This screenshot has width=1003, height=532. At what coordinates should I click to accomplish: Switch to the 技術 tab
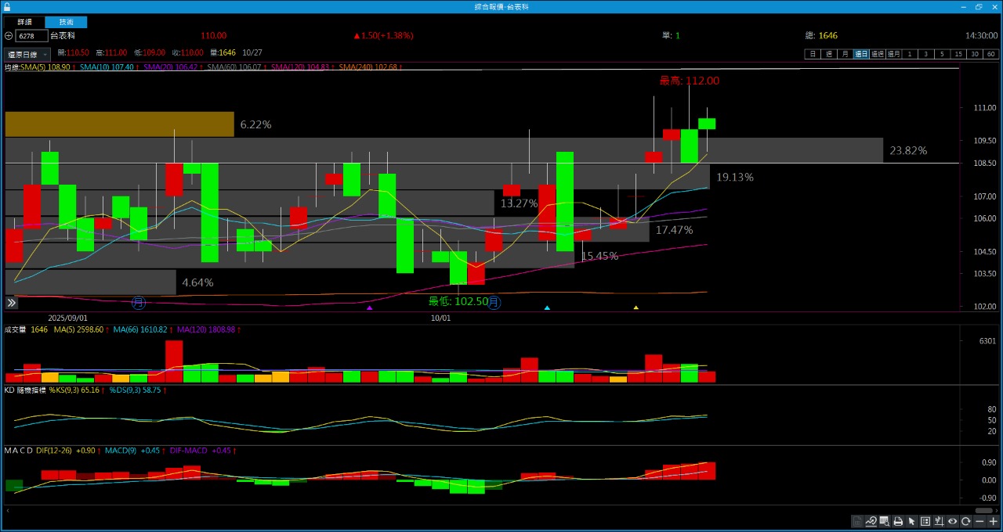pos(66,22)
